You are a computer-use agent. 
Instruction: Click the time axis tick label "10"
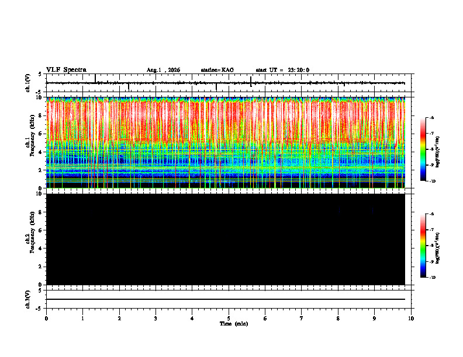click(411, 318)
